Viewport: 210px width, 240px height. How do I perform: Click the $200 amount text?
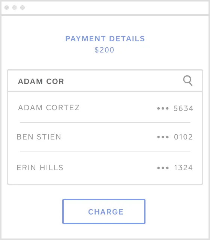click(x=104, y=50)
